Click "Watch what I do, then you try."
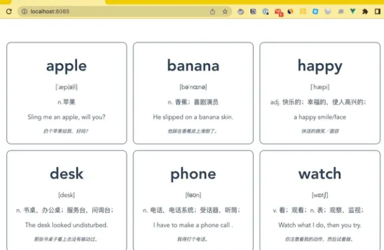 click(320, 225)
